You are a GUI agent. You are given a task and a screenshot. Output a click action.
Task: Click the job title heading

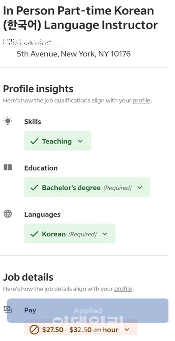click(80, 18)
